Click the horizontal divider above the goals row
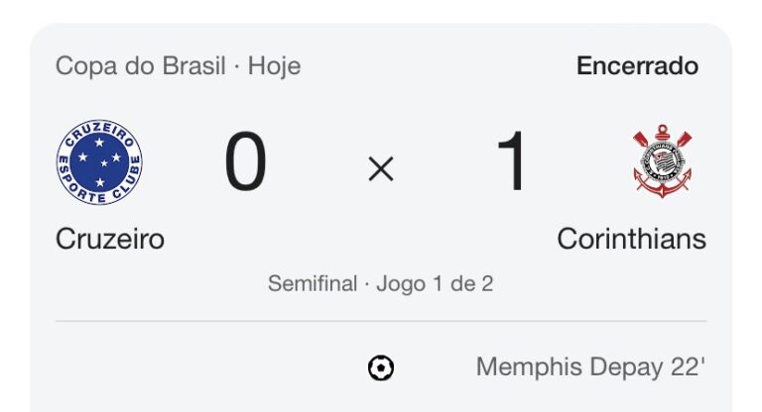Viewport: 762px width, 412px height. coord(381,321)
